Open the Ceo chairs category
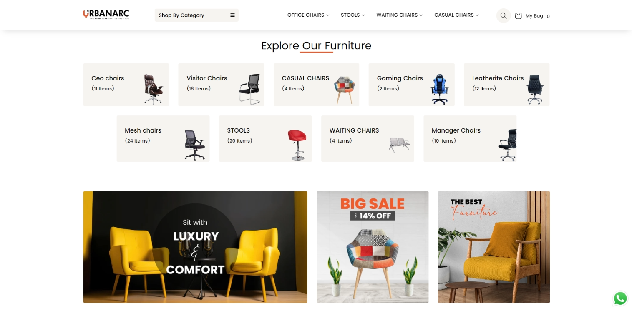Viewport: 632px width, 311px height. pos(126,85)
